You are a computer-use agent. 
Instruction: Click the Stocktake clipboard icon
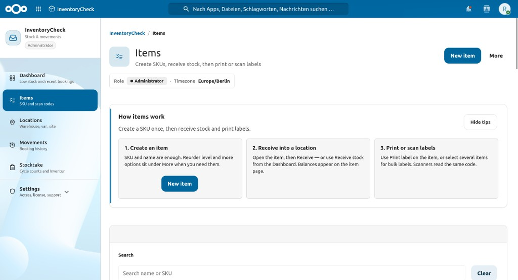[12, 167]
